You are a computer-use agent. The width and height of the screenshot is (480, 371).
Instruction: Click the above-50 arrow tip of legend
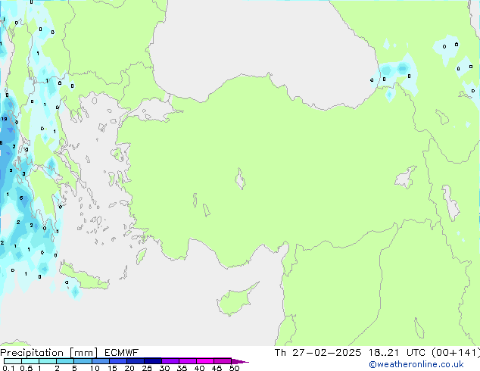coord(240,361)
